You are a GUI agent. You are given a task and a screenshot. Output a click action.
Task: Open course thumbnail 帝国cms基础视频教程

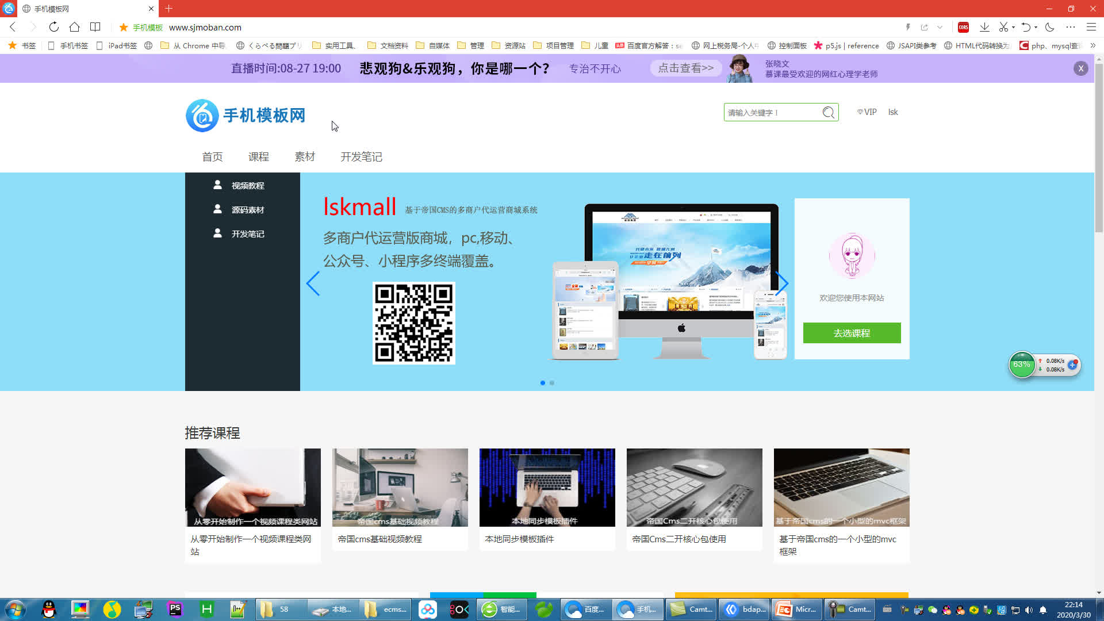400,488
